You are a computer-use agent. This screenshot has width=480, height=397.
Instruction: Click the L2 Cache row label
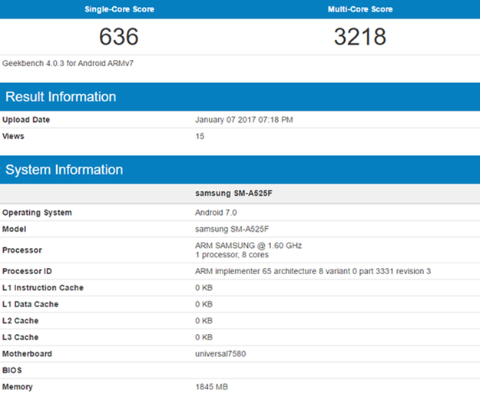pyautogui.click(x=20, y=321)
